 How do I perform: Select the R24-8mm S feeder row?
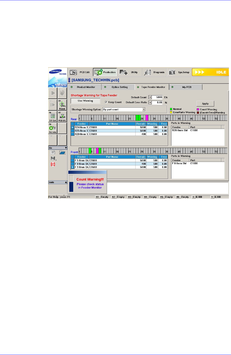coord(119,127)
